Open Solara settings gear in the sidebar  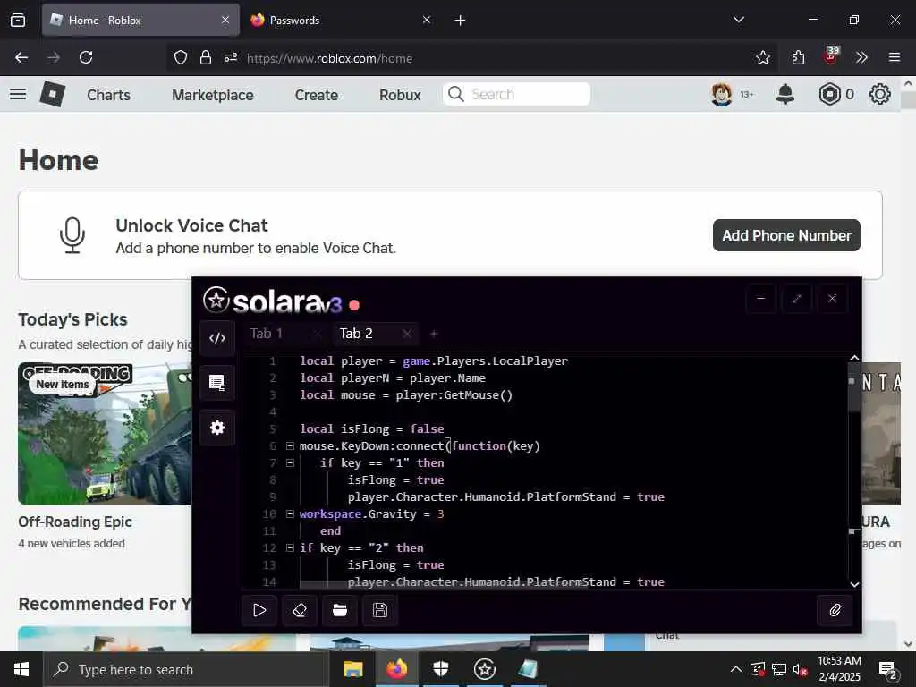pos(217,428)
